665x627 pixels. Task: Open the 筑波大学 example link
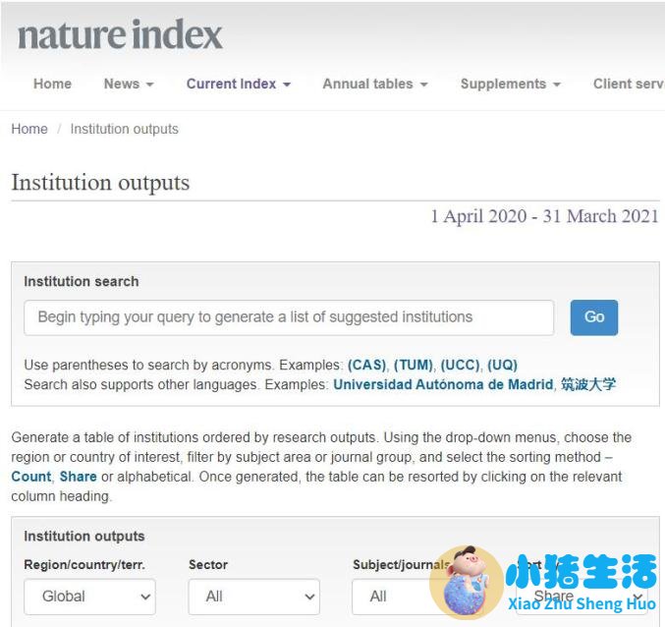click(x=588, y=384)
